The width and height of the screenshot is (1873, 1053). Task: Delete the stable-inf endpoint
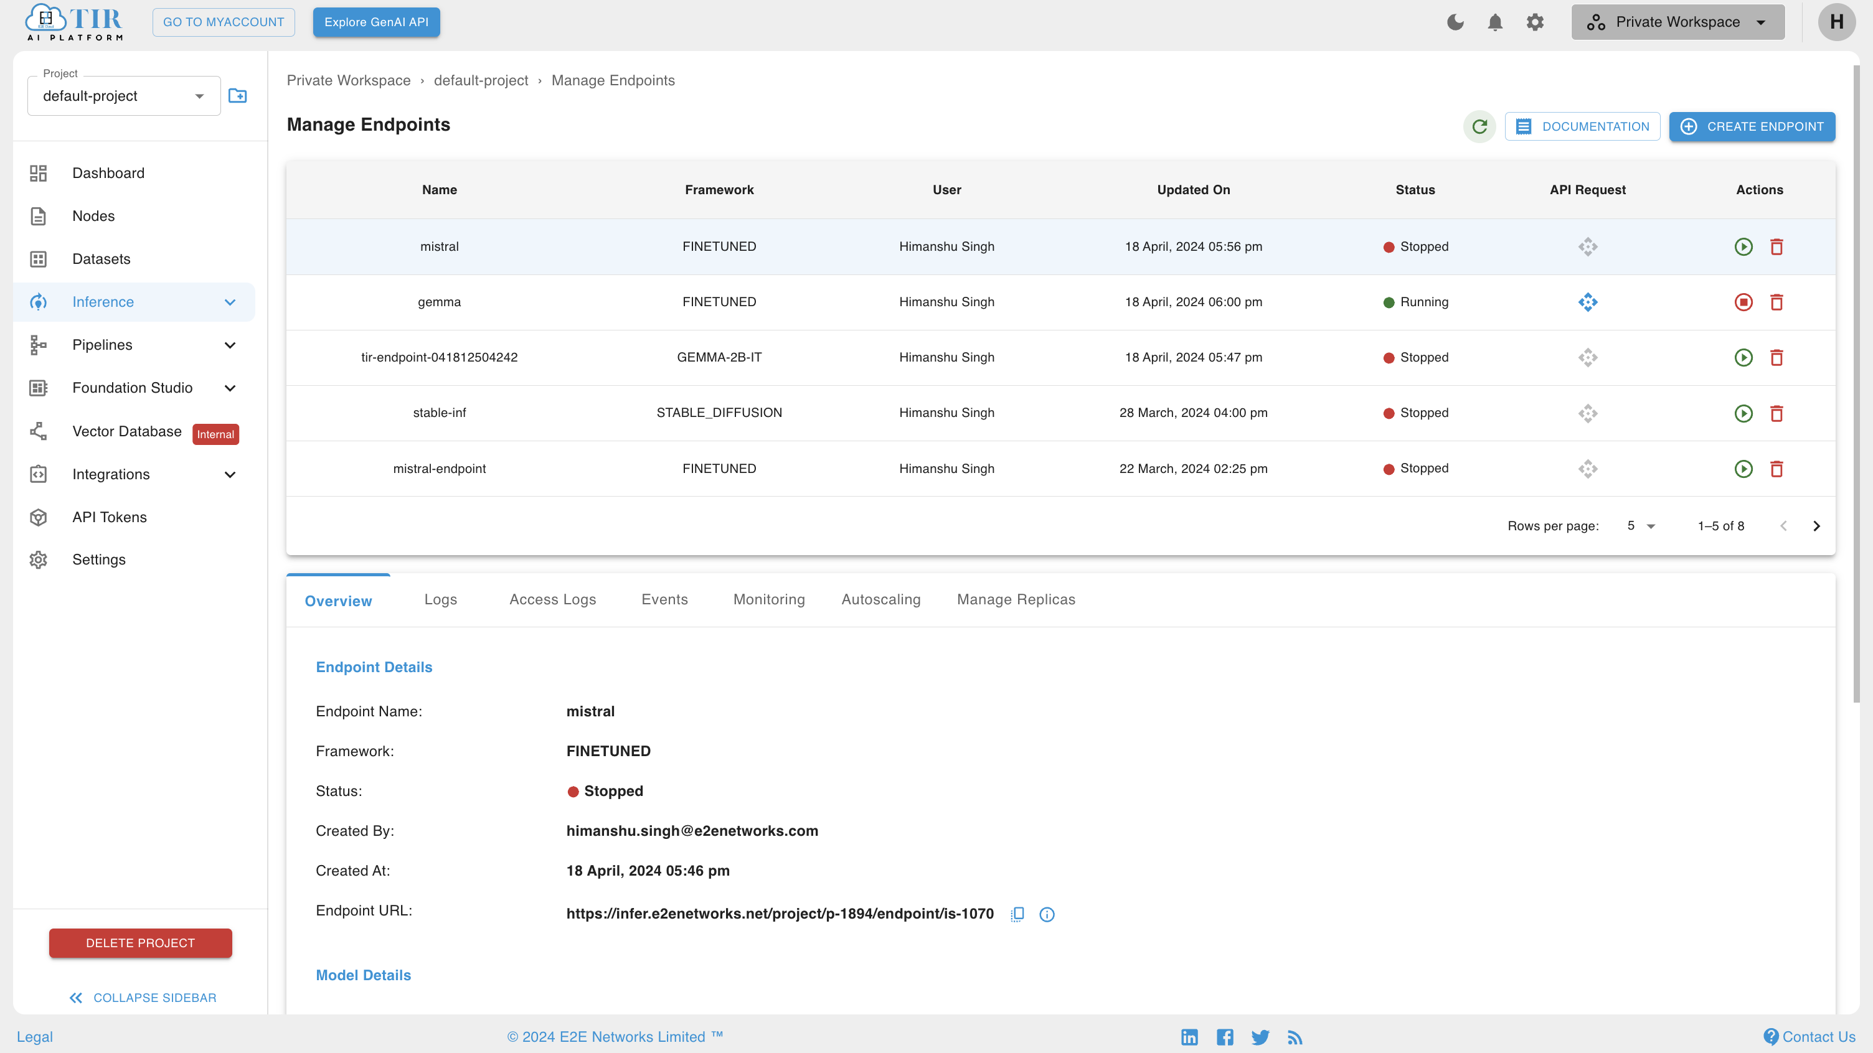point(1777,413)
